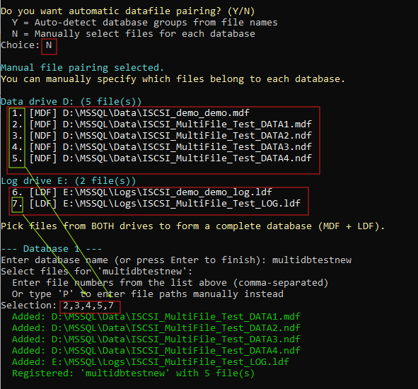Click the line 'You can manually specify which files belong to each database.'
Image resolution: width=418 pixels, height=389 pixels.
173,79
